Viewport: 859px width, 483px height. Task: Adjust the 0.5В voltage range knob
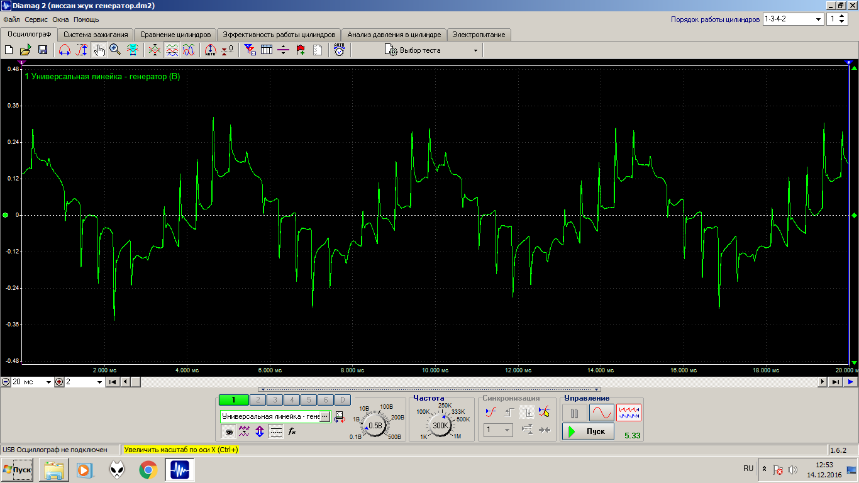(375, 426)
